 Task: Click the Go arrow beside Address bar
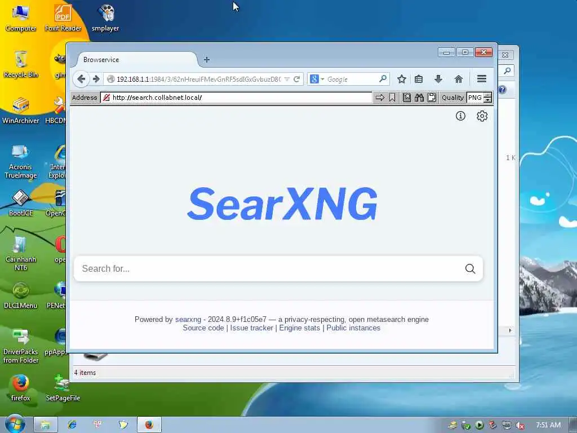(x=380, y=98)
